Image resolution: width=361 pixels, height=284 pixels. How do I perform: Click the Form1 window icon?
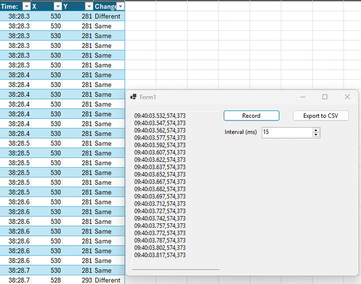coord(133,97)
